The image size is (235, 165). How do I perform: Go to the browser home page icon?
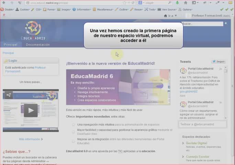186,3
